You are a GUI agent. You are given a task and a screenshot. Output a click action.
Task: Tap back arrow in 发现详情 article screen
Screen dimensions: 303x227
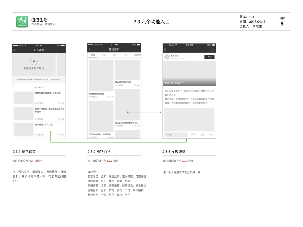pos(165,50)
